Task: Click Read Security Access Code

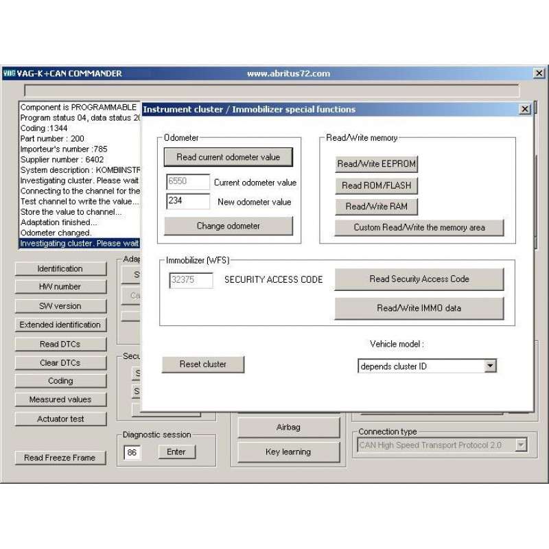Action: [x=419, y=279]
